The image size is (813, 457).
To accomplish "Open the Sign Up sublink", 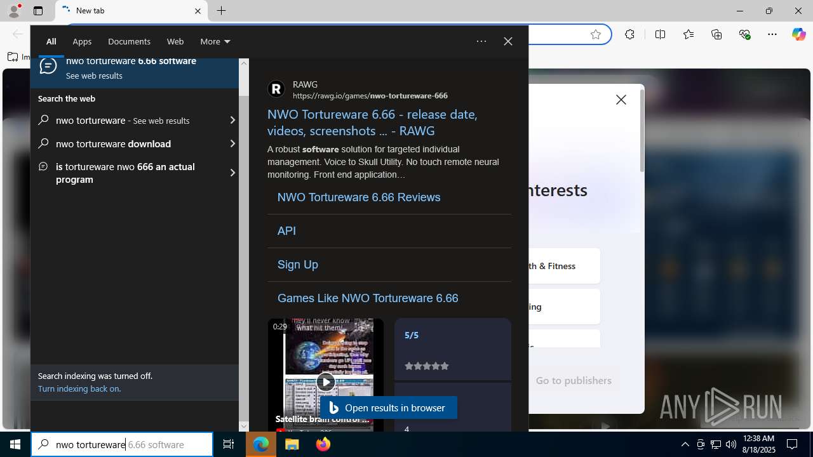I will 298,265.
